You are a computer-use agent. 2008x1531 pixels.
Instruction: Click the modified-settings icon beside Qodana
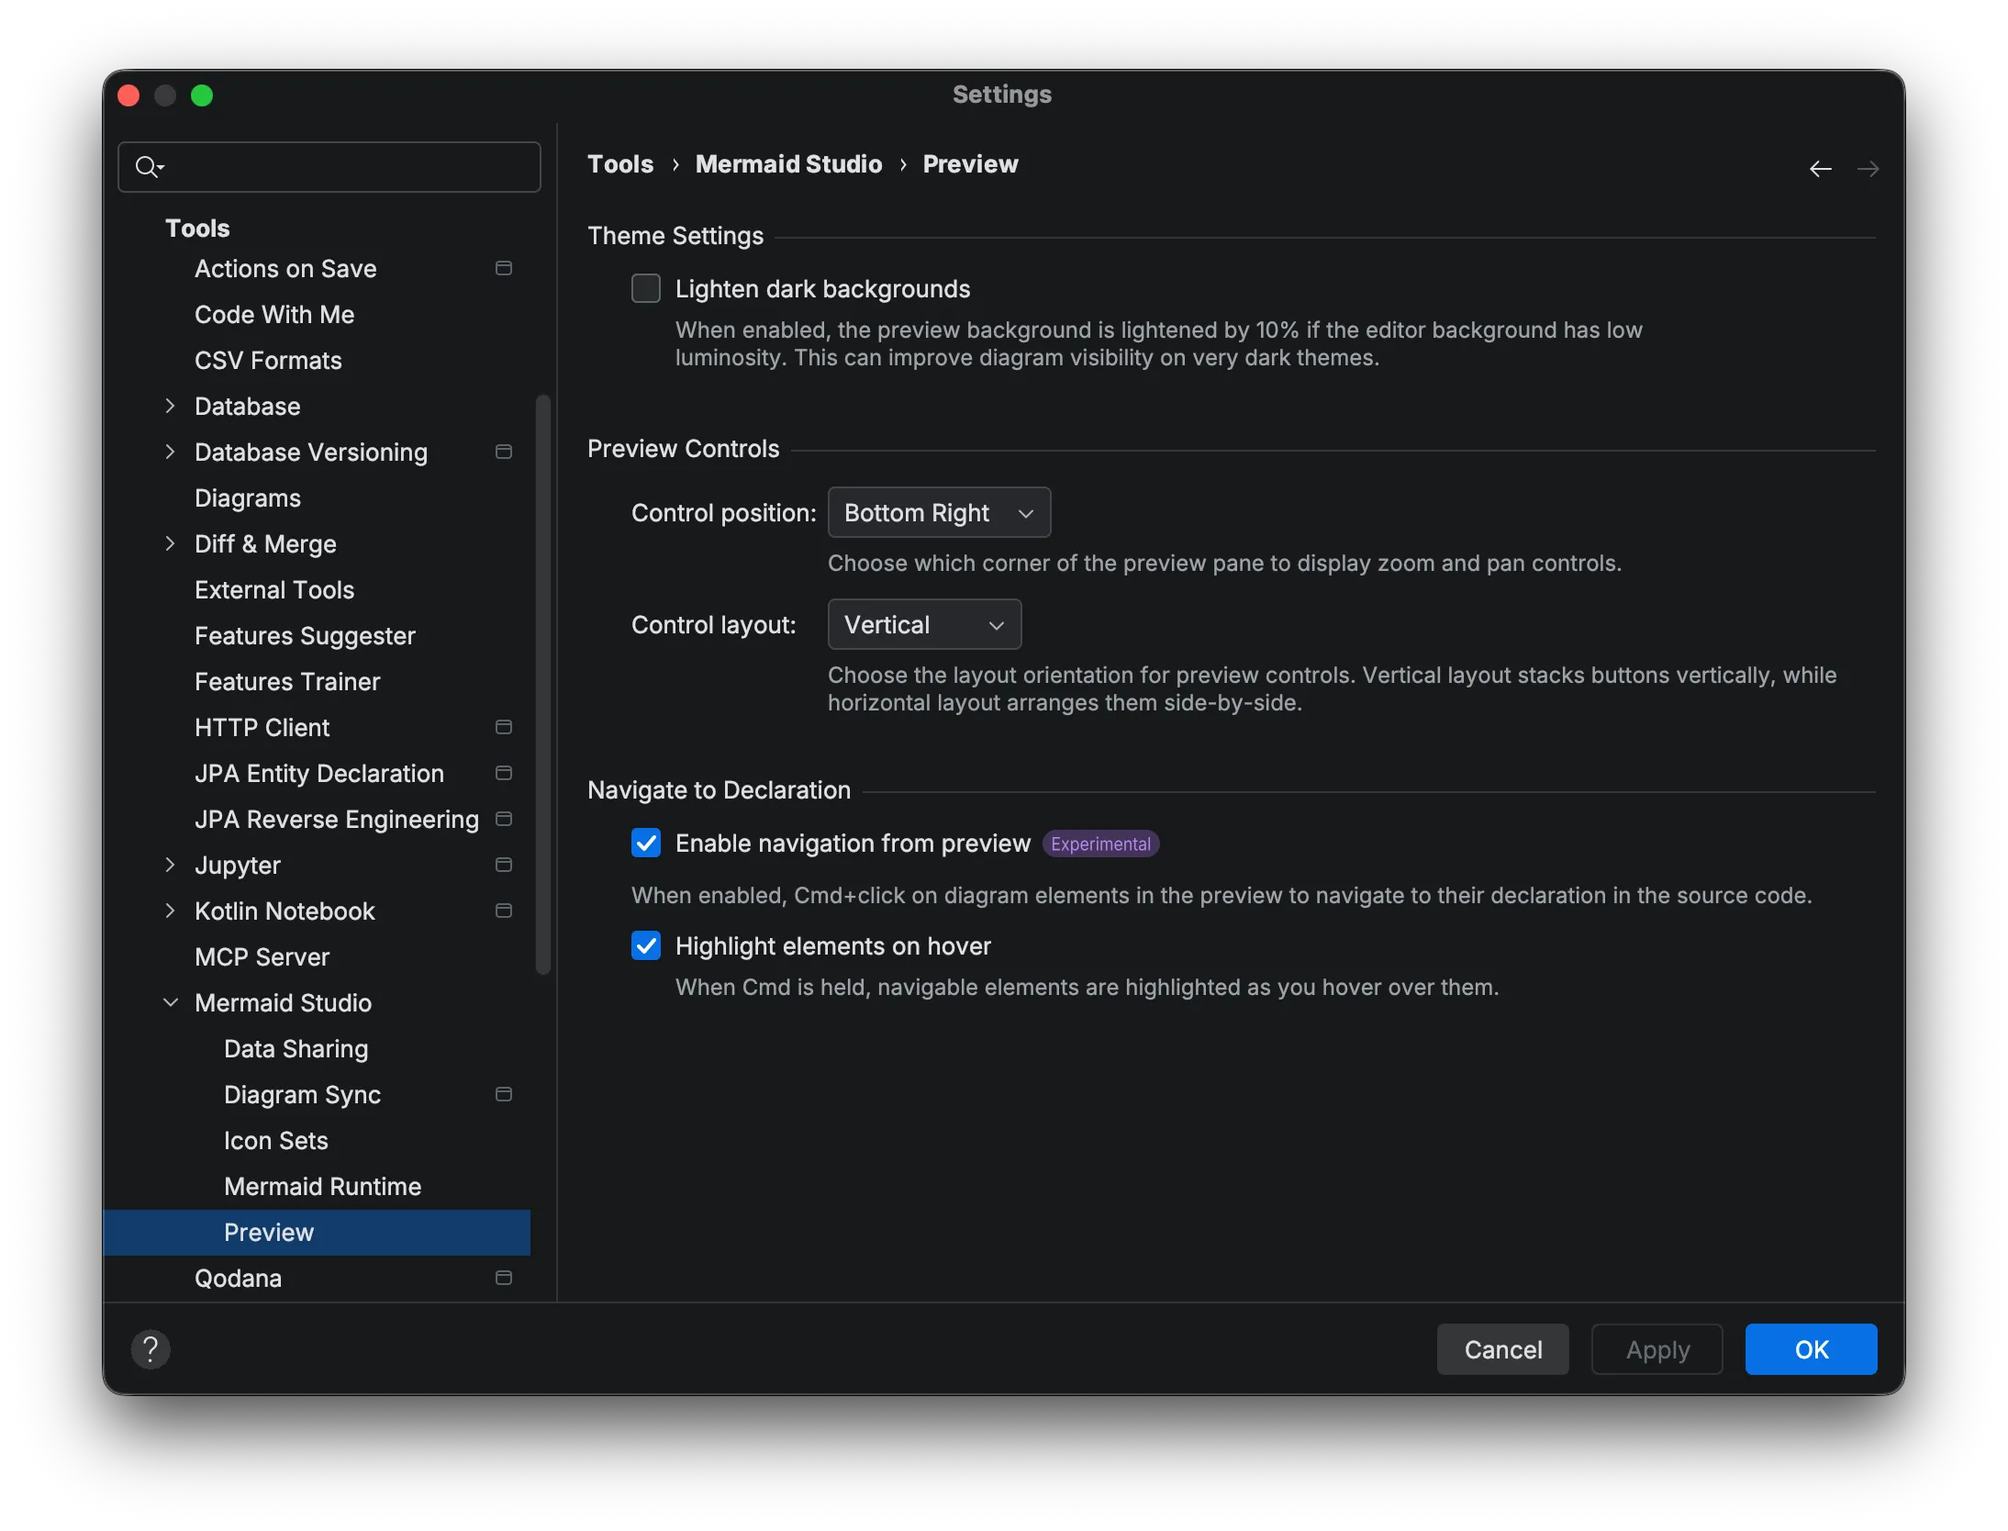pos(503,1278)
